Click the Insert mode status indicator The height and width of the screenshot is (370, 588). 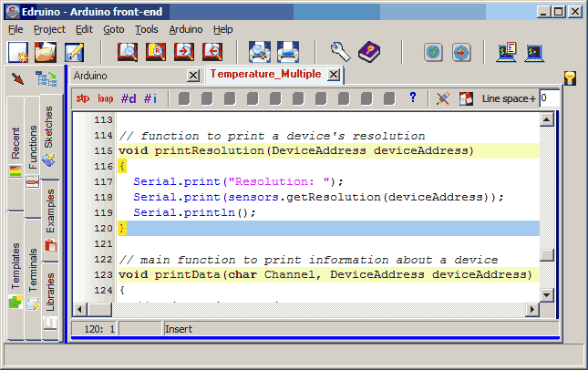pos(179,329)
